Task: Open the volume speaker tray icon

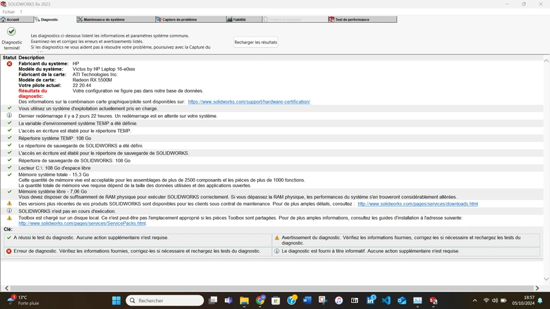Action: click(495, 300)
